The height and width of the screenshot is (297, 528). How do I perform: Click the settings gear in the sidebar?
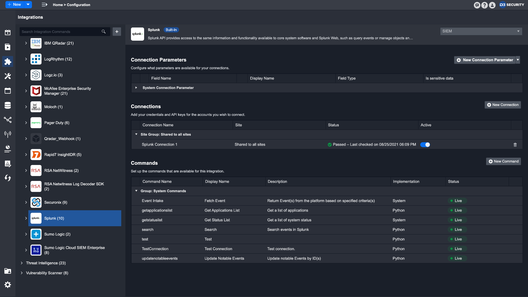[x=8, y=285]
